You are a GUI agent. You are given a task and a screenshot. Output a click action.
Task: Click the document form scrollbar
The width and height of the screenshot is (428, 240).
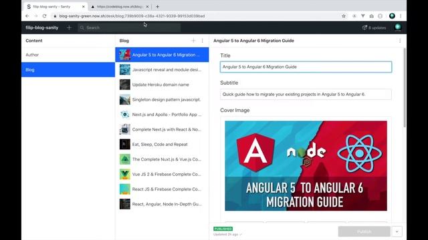[404, 87]
